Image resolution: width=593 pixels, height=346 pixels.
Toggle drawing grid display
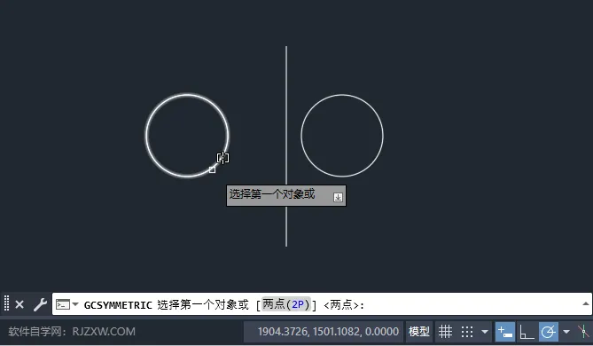point(446,332)
